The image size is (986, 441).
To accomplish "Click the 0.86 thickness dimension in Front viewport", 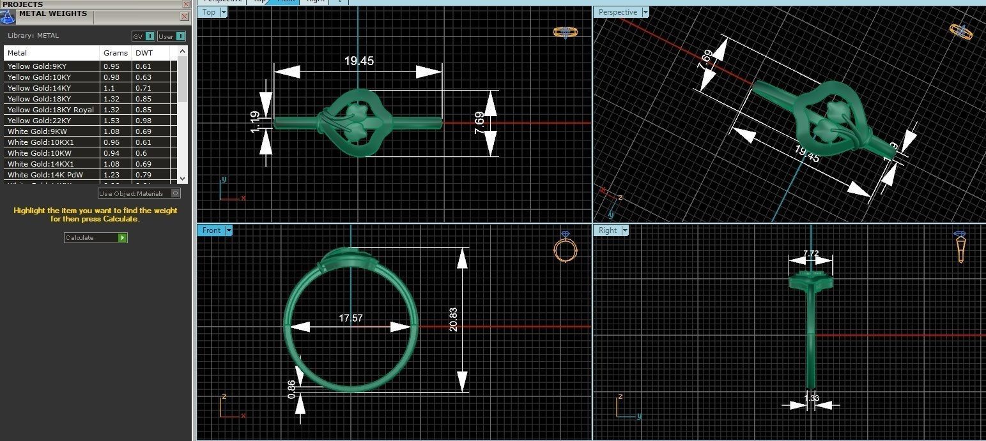I will (x=292, y=389).
